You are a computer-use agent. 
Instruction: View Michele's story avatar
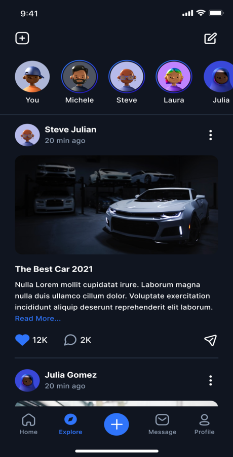[x=80, y=77]
